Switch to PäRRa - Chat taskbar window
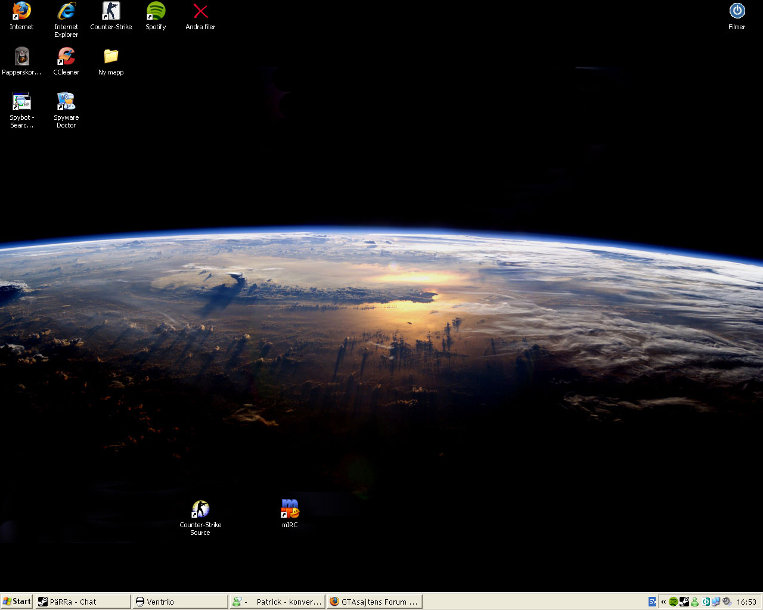The image size is (763, 610). (82, 602)
